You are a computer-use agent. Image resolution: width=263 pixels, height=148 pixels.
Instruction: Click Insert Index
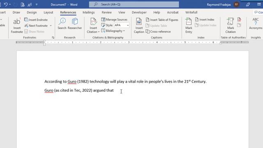(x=205, y=20)
